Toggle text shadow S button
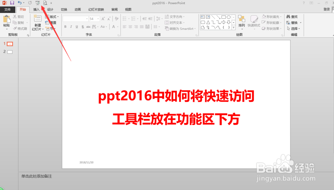Screen dimensions: 334x190 pyautogui.click(x=82, y=27)
